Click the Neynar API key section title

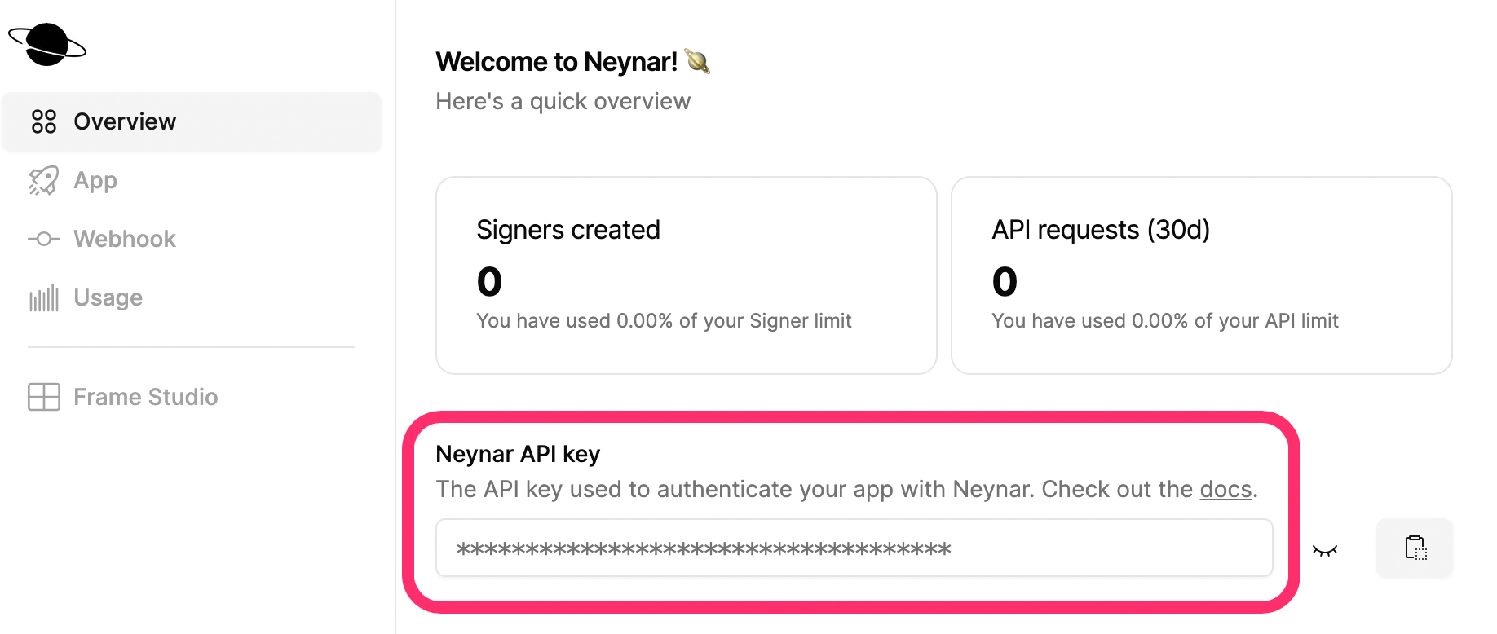coord(518,454)
